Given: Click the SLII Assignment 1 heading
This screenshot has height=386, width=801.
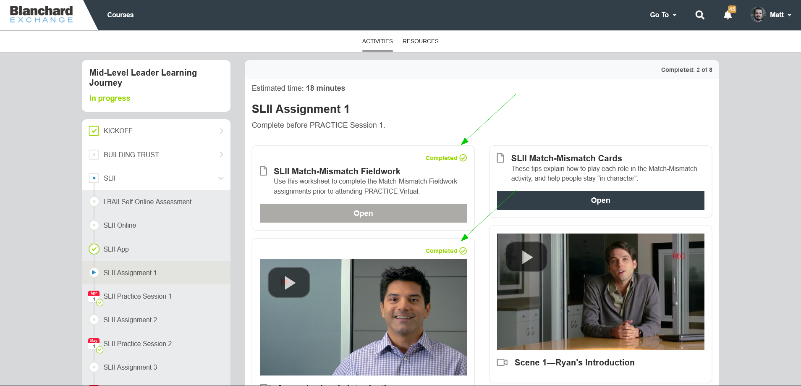Looking at the screenshot, I should (x=301, y=109).
